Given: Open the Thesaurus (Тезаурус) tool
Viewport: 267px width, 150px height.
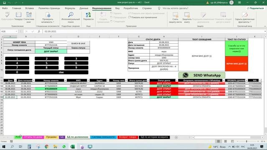Looking at the screenshot, I should tap(18, 16).
